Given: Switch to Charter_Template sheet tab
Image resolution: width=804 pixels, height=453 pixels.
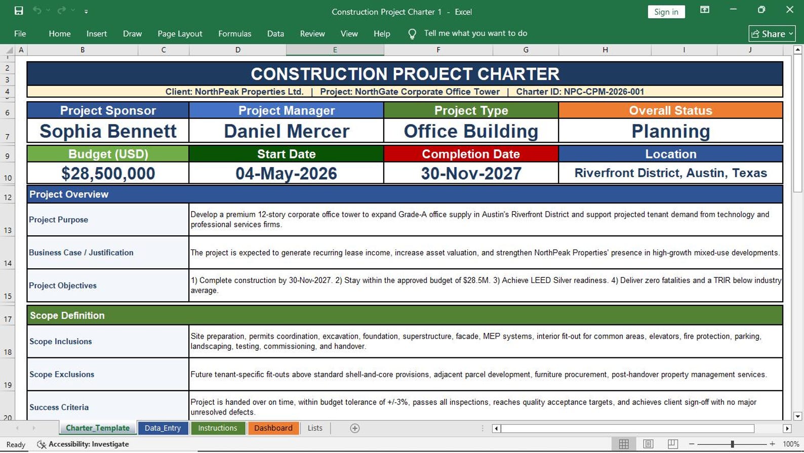Looking at the screenshot, I should 98,428.
